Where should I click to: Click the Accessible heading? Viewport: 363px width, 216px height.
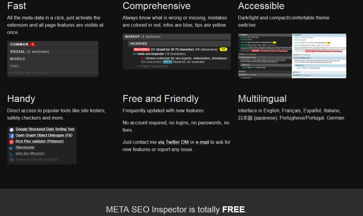(261, 6)
